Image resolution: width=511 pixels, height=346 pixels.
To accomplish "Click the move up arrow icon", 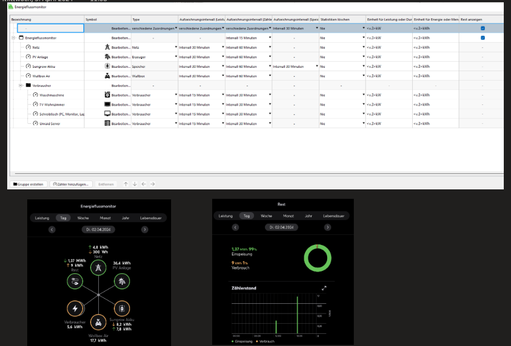I will (126, 184).
